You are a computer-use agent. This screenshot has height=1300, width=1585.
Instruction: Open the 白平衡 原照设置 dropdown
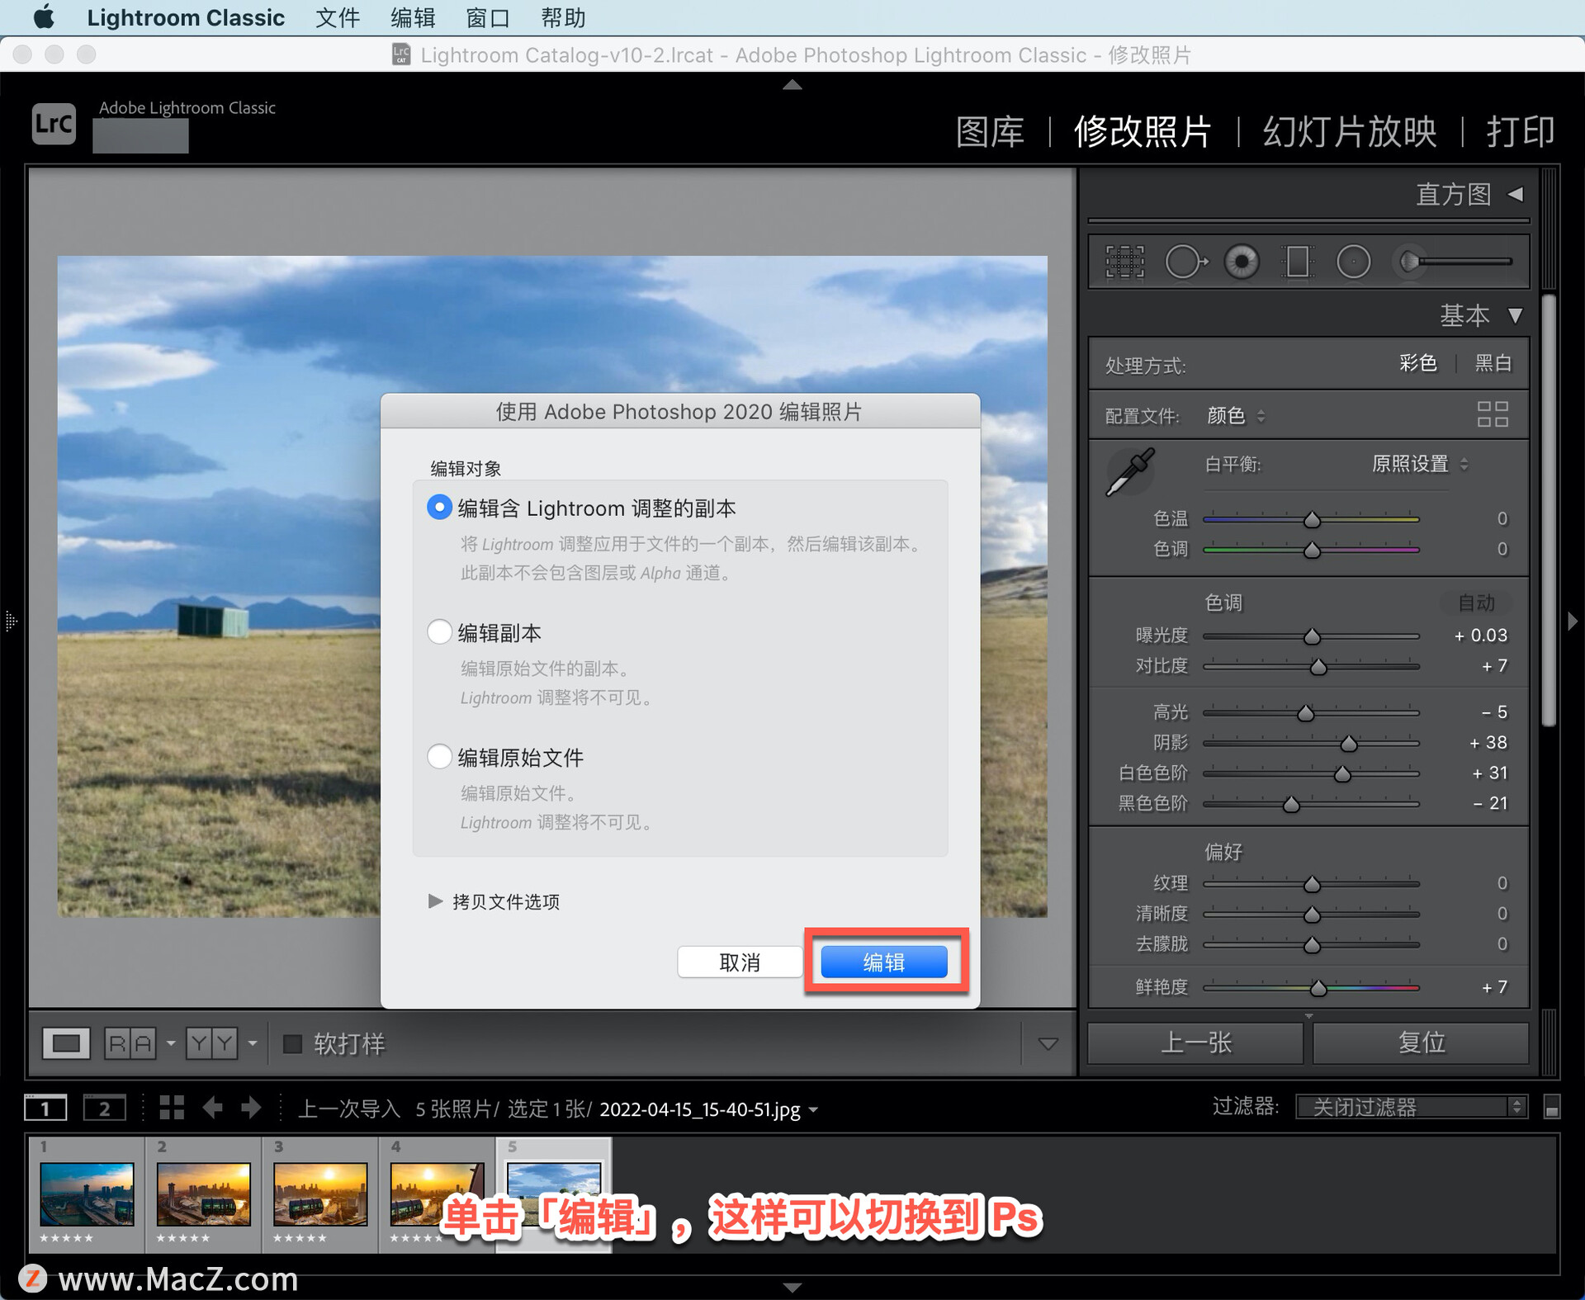coord(1420,464)
